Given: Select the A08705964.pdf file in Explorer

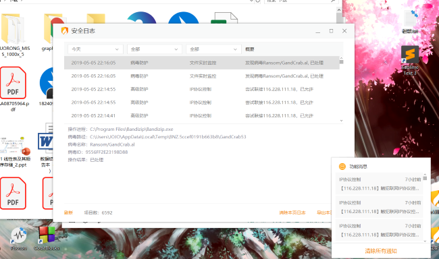Looking at the screenshot, I should [13, 89].
